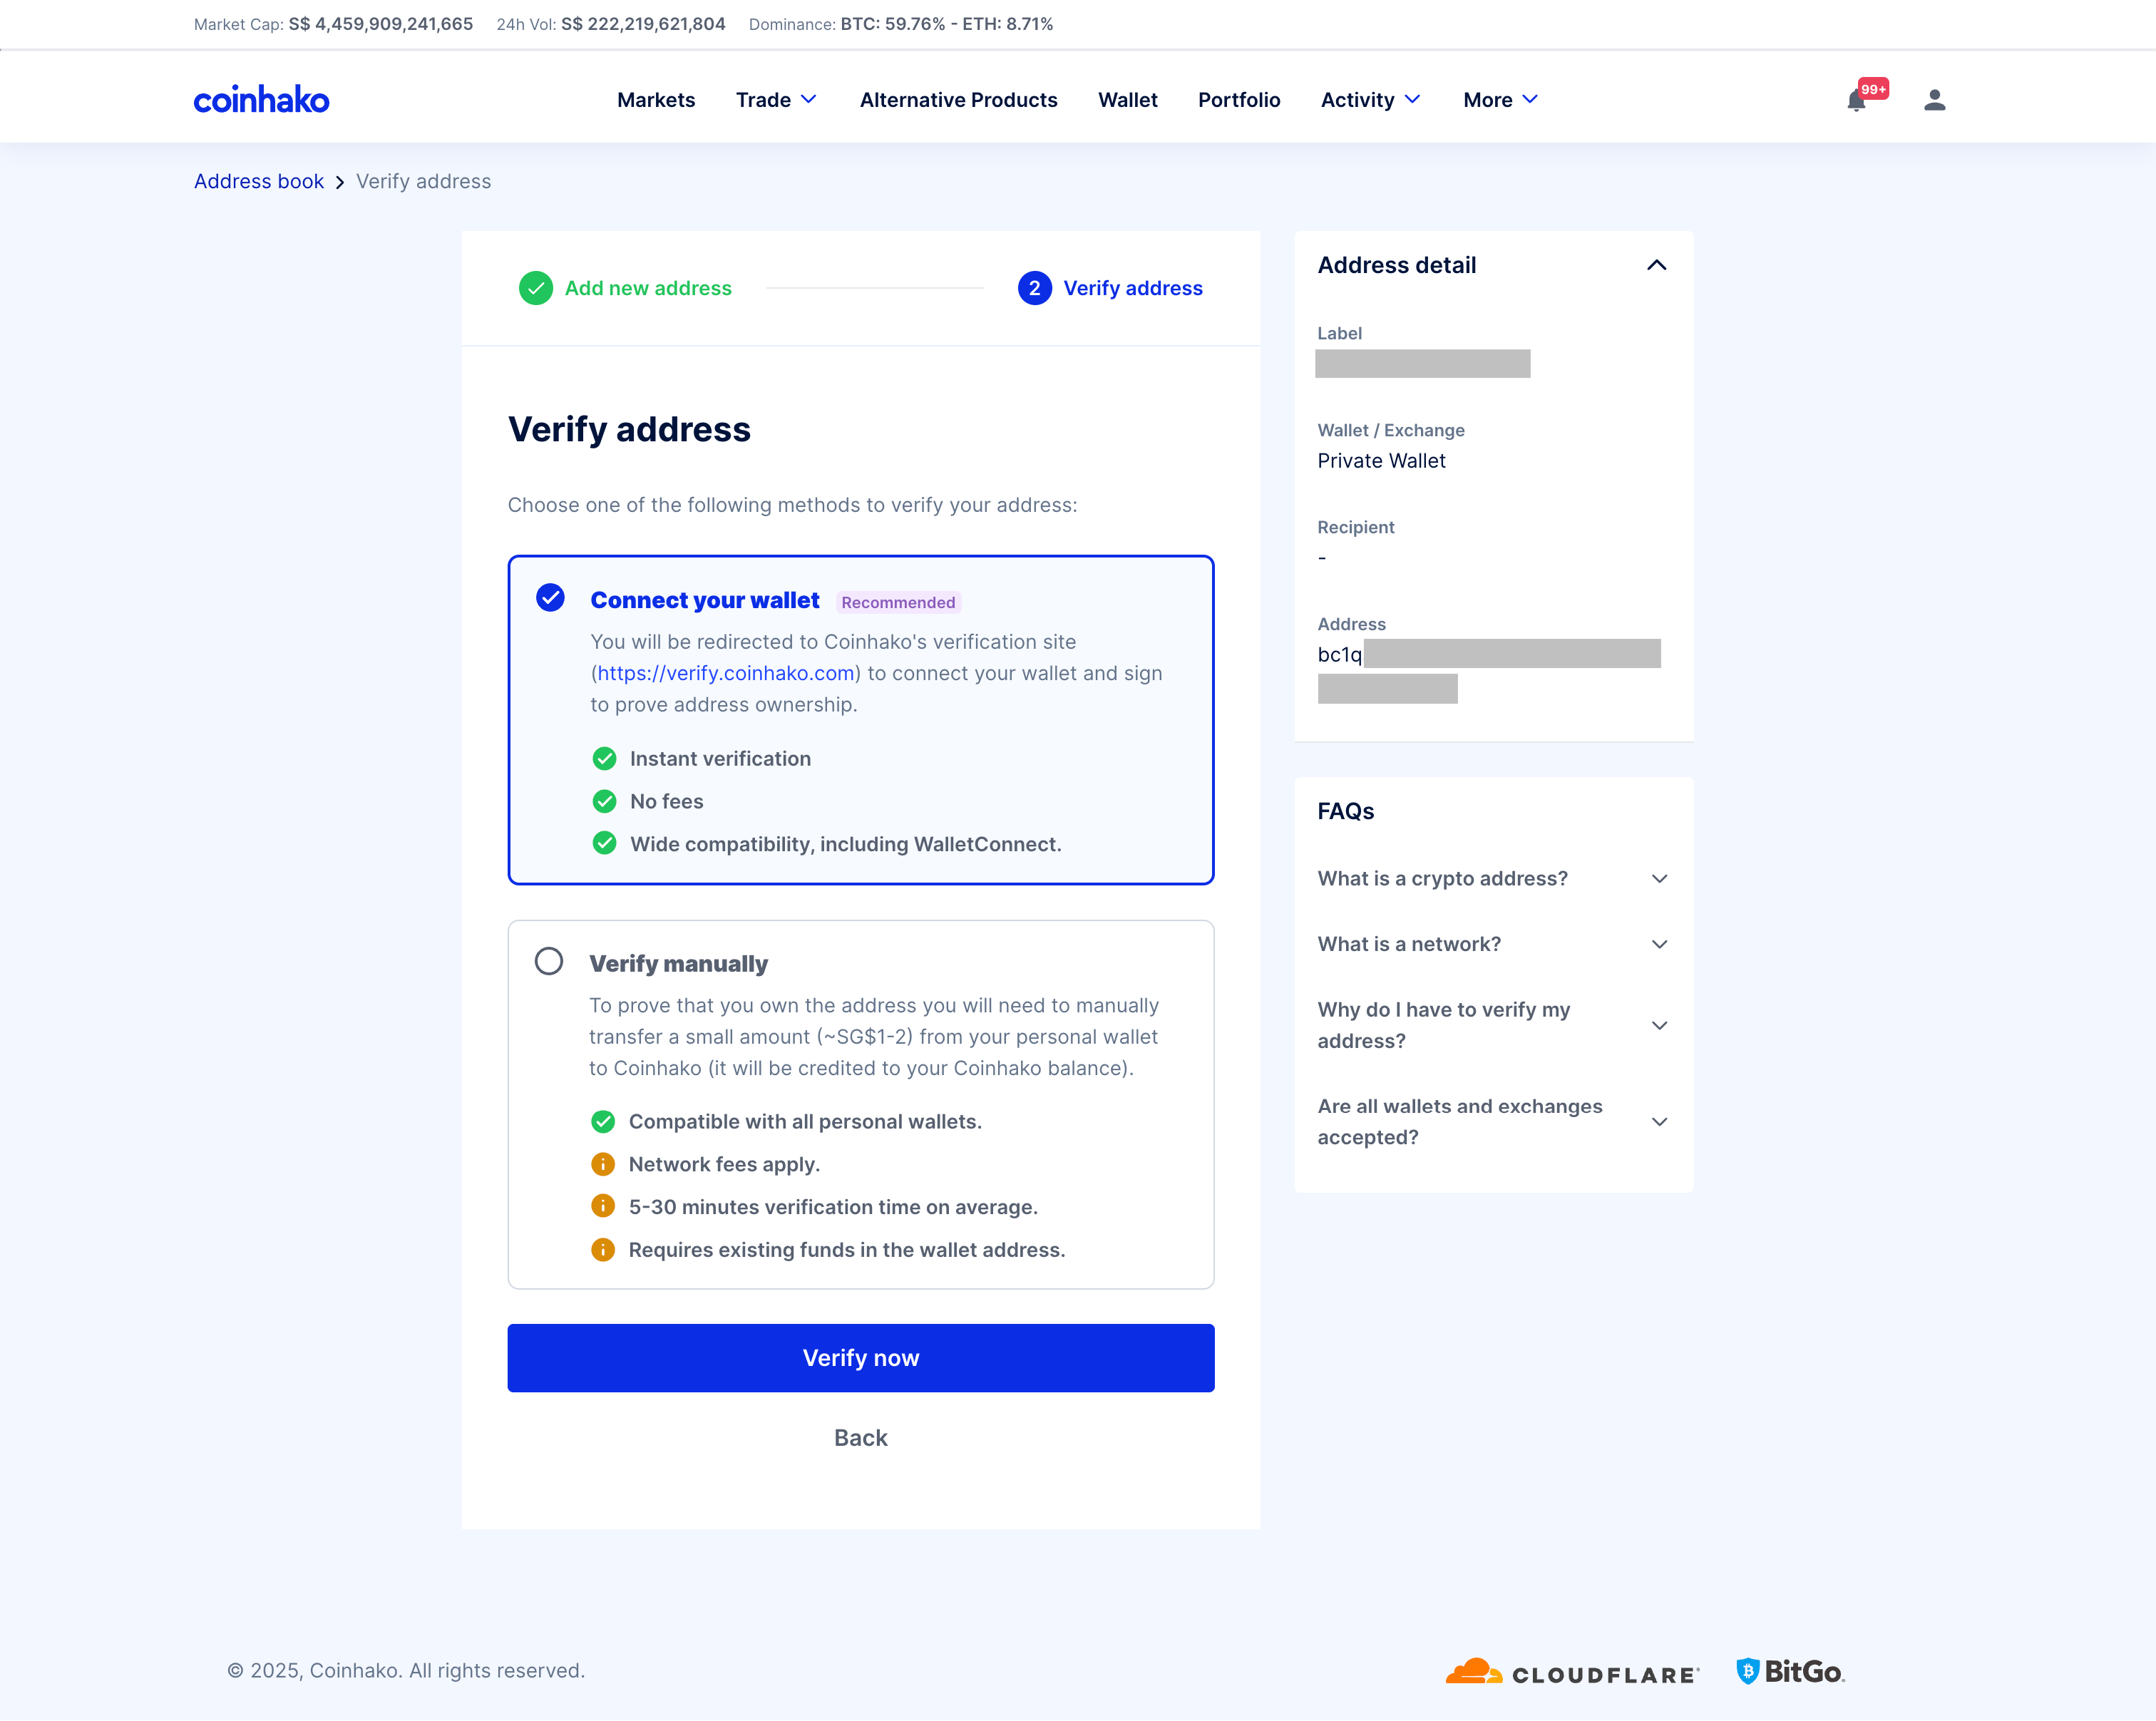Click the orange info icon beside Network fees apply
Image resolution: width=2156 pixels, height=1721 pixels.
(x=603, y=1164)
